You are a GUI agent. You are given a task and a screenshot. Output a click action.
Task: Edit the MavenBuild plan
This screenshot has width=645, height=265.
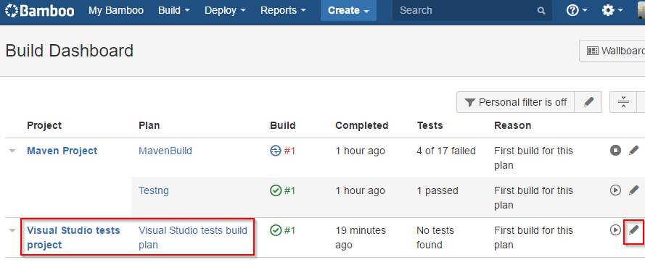[x=634, y=150]
